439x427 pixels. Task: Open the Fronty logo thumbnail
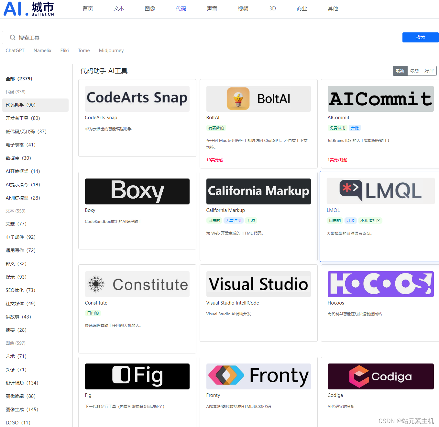point(258,376)
